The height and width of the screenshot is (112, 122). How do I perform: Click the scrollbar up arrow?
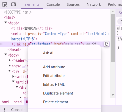click(113, 12)
